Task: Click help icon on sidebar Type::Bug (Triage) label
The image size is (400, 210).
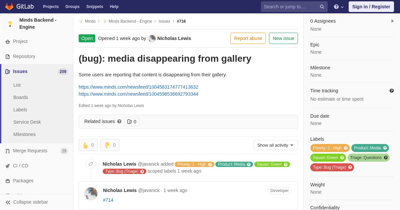Action: pyautogui.click(x=350, y=167)
